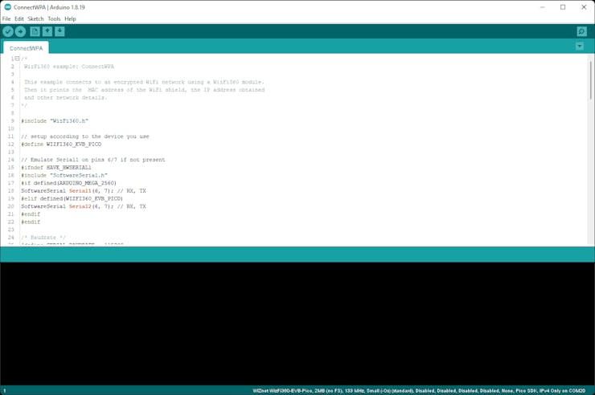Click line number 1 in status bar
The image size is (595, 395).
tap(5, 390)
